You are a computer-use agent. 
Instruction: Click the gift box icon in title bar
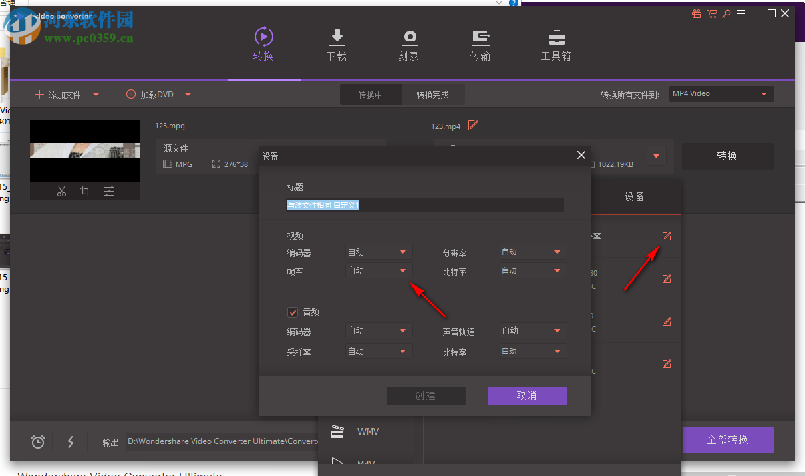tap(697, 13)
